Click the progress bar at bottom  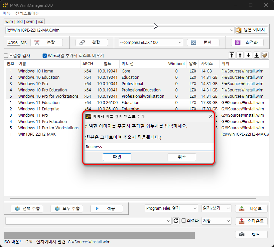[99, 235]
